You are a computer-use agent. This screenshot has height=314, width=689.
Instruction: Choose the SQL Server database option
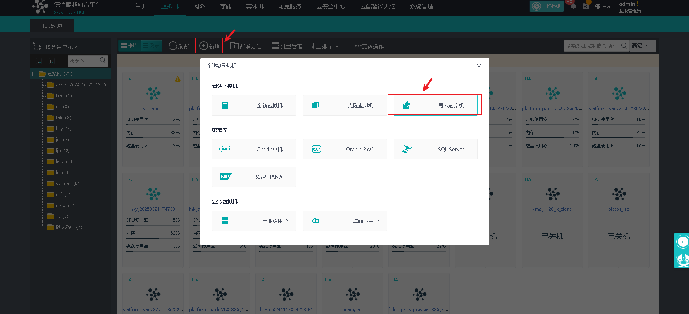435,149
